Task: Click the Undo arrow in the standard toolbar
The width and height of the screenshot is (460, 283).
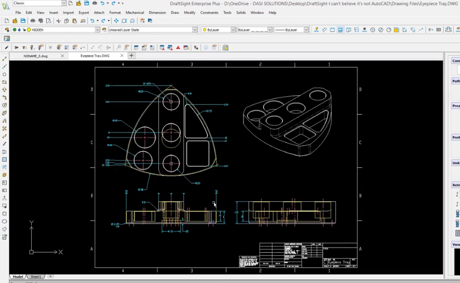Action: pos(92,21)
